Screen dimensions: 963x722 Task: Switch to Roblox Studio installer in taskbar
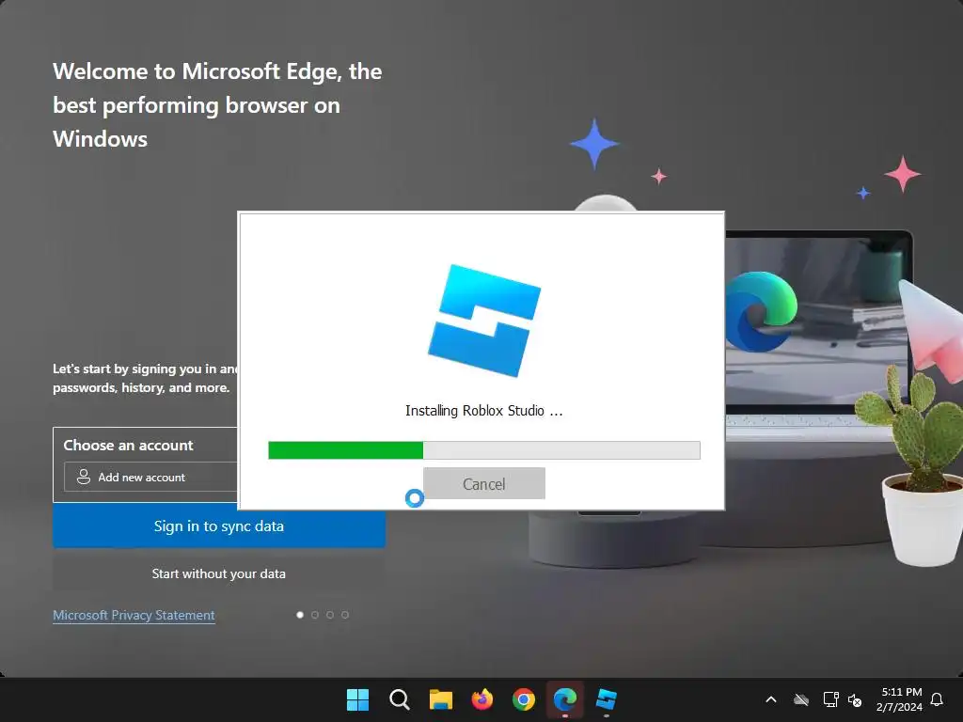point(607,699)
